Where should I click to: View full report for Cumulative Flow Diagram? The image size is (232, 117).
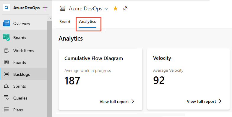point(117,102)
